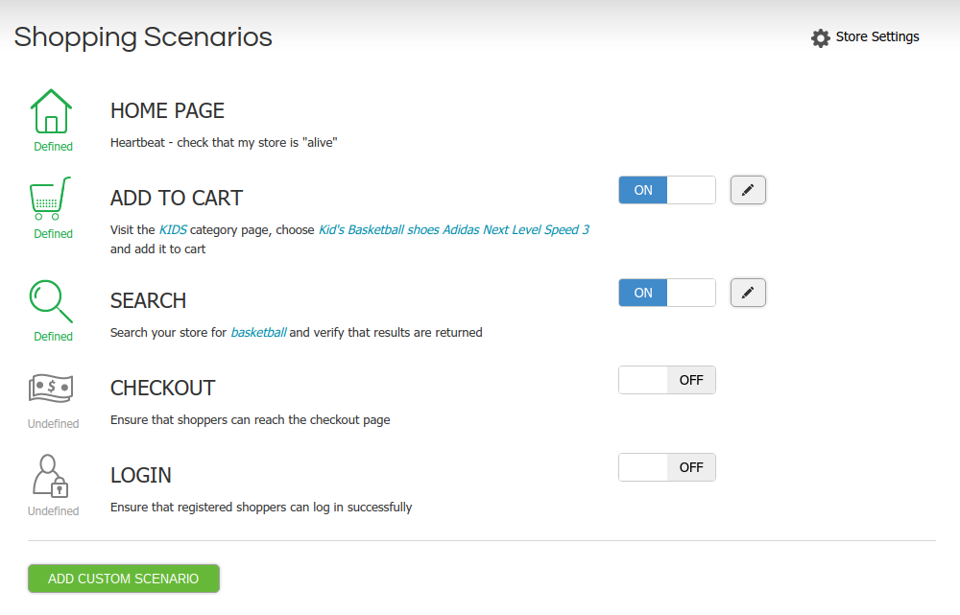This screenshot has width=960, height=615.
Task: Click the Checkout money bill icon
Action: [52, 388]
